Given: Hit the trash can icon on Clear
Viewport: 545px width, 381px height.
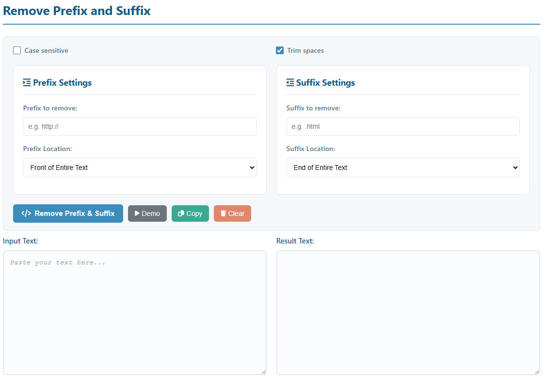Looking at the screenshot, I should (223, 213).
